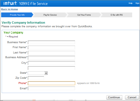
Task: Open the State dropdown arrow
Action: click(x=46, y=73)
